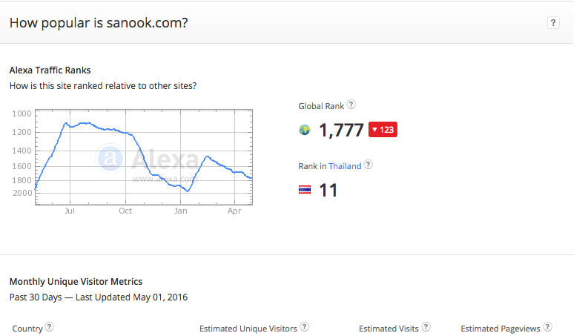Sort by Estimated Unique Visitors column header

tap(248, 328)
